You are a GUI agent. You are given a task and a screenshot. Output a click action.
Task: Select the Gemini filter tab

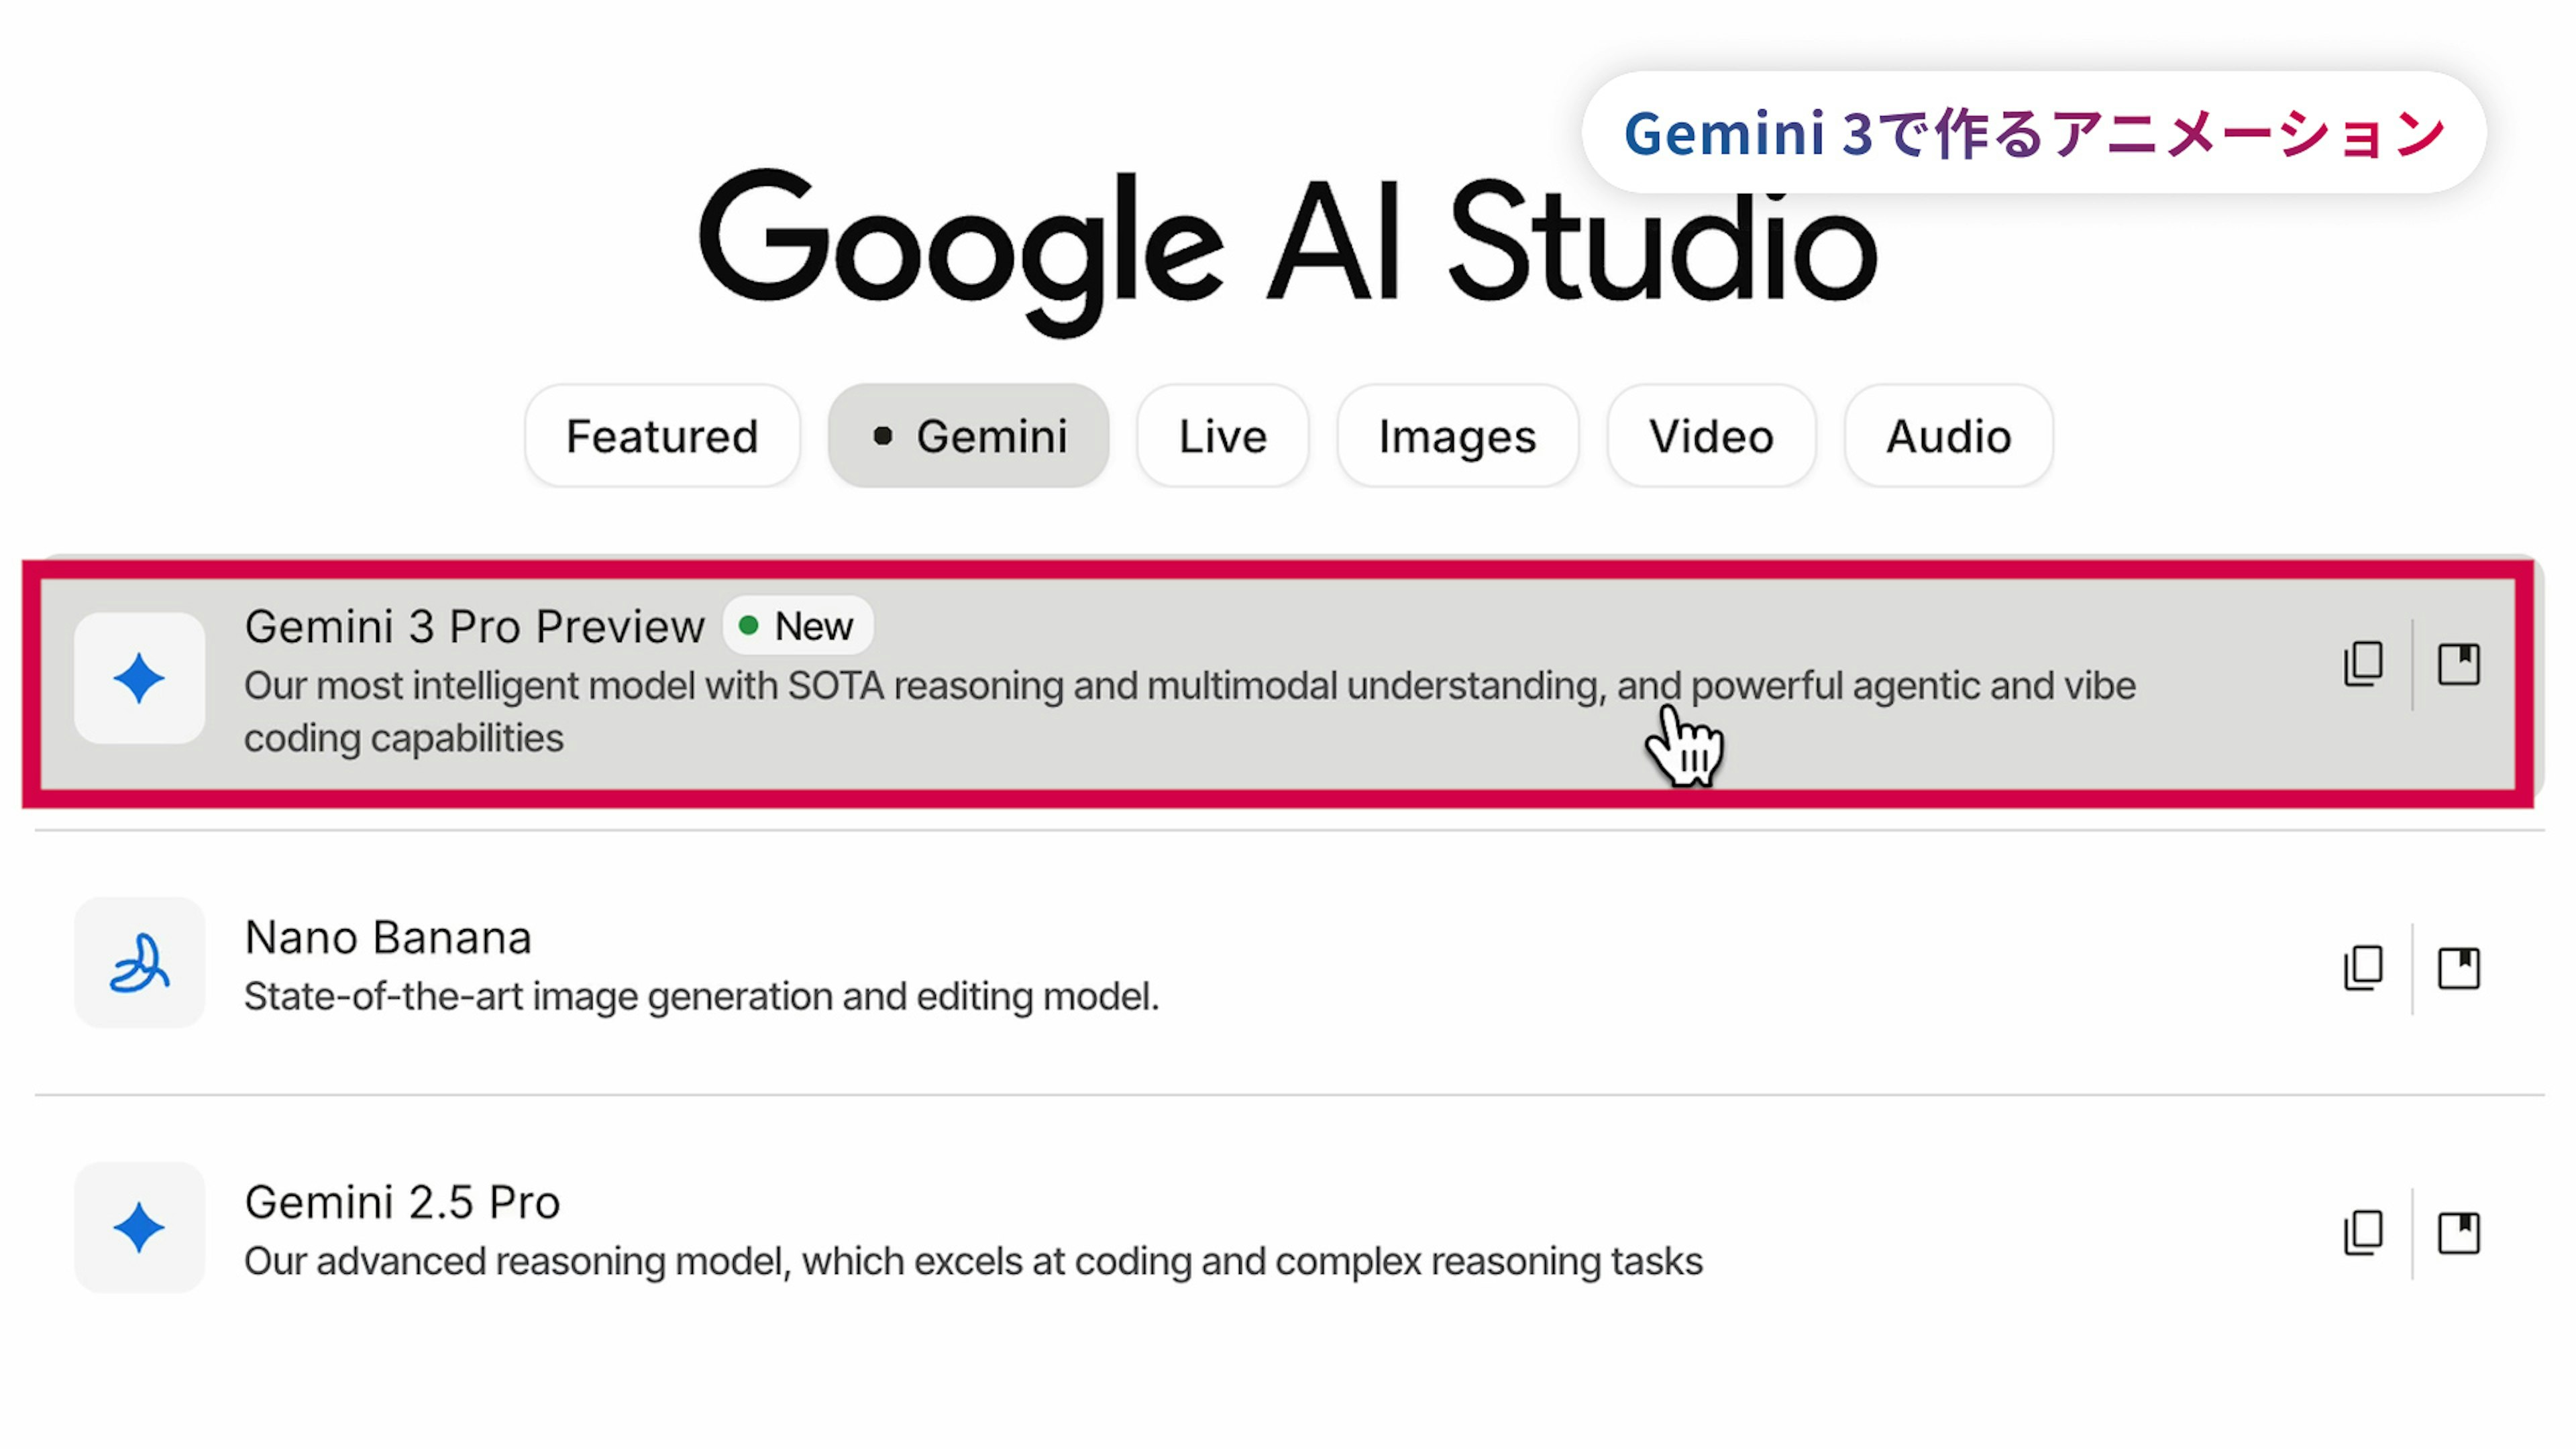point(968,436)
